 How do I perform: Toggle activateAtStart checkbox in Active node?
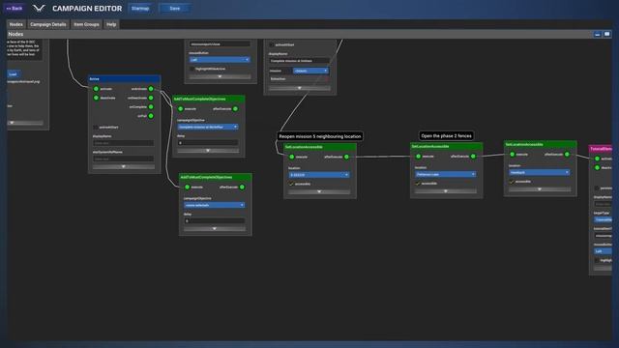pos(95,127)
